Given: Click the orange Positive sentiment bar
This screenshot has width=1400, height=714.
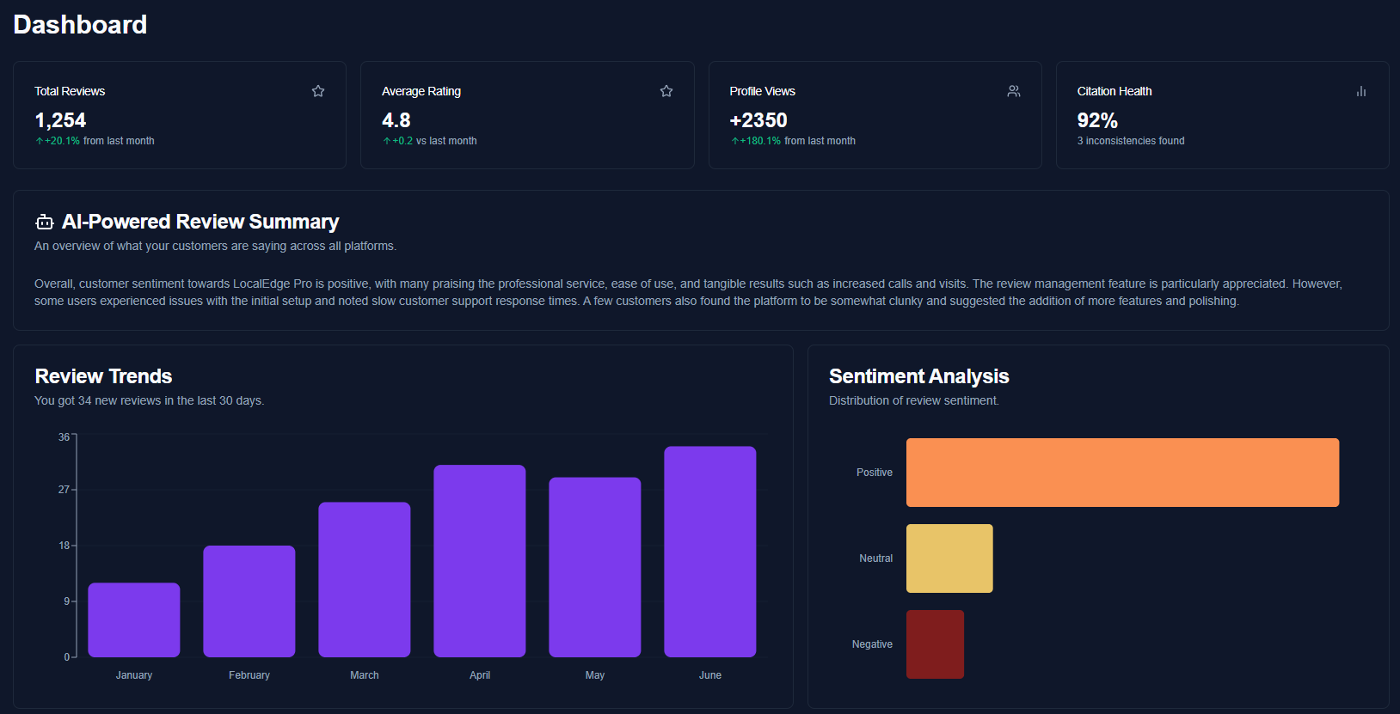Looking at the screenshot, I should pos(1122,473).
